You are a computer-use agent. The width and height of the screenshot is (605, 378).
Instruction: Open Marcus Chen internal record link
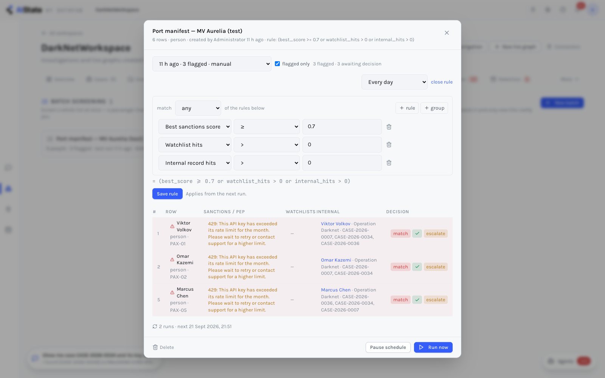point(336,290)
